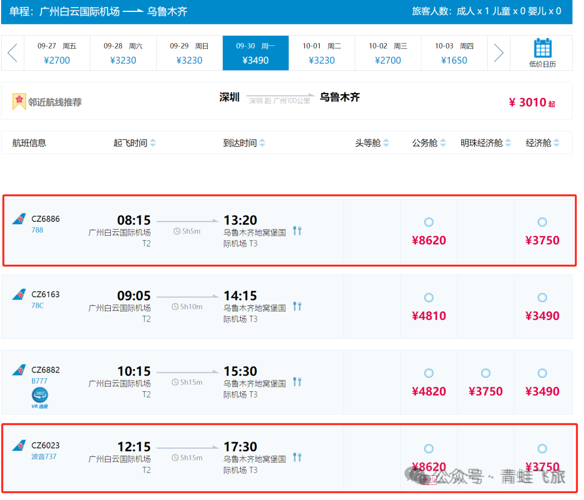Switch to the 10-01 周二 date tab

322,53
